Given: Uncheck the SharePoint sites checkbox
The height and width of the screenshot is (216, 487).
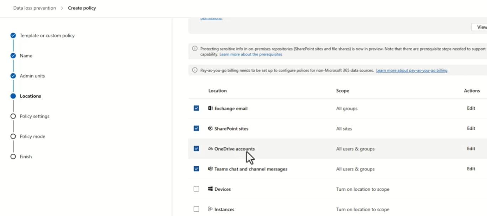Looking at the screenshot, I should point(196,128).
